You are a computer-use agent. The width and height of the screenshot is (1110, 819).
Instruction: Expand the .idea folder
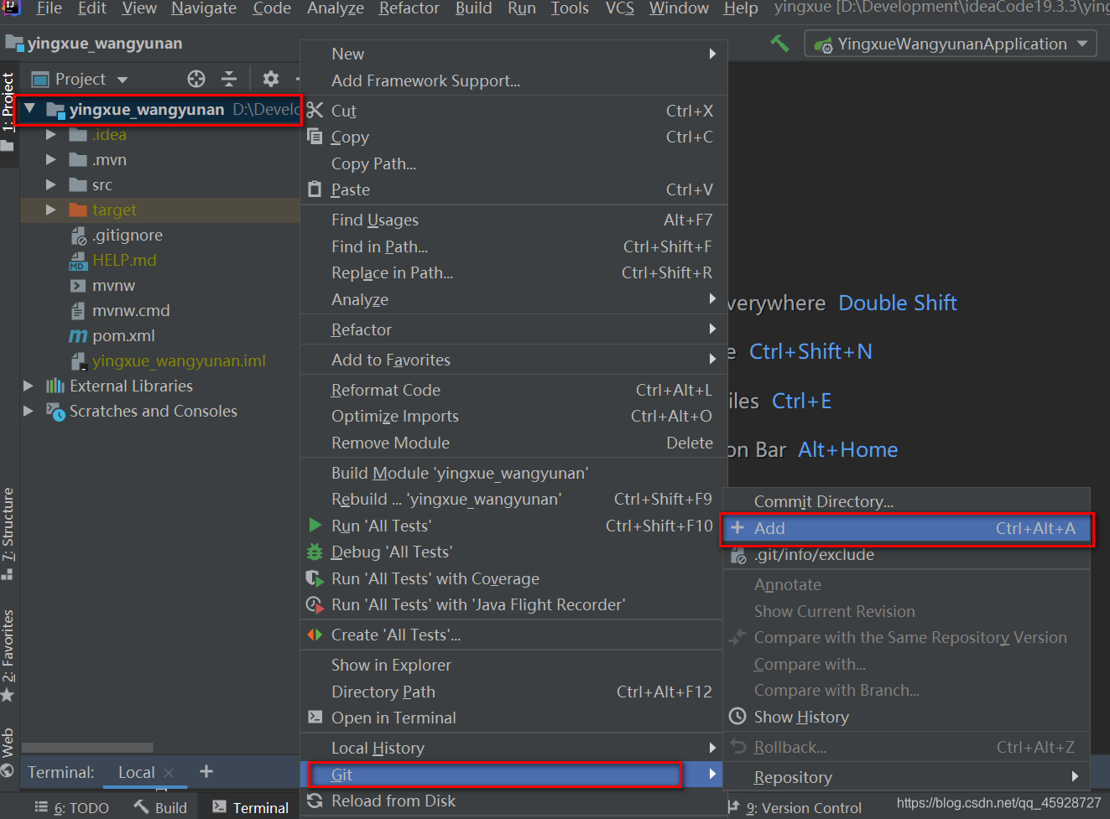[x=51, y=134]
